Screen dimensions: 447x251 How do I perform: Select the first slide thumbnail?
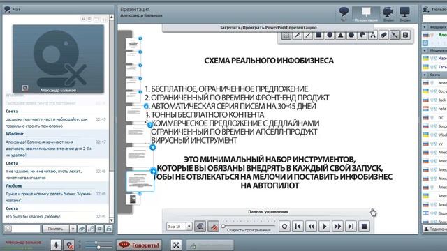coord(133,44)
